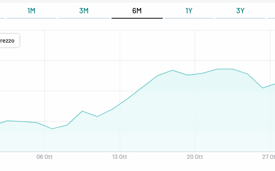Image resolution: width=275 pixels, height=171 pixels.
Task: Click the line where it crosses 20 Ott
Action: pyautogui.click(x=195, y=74)
